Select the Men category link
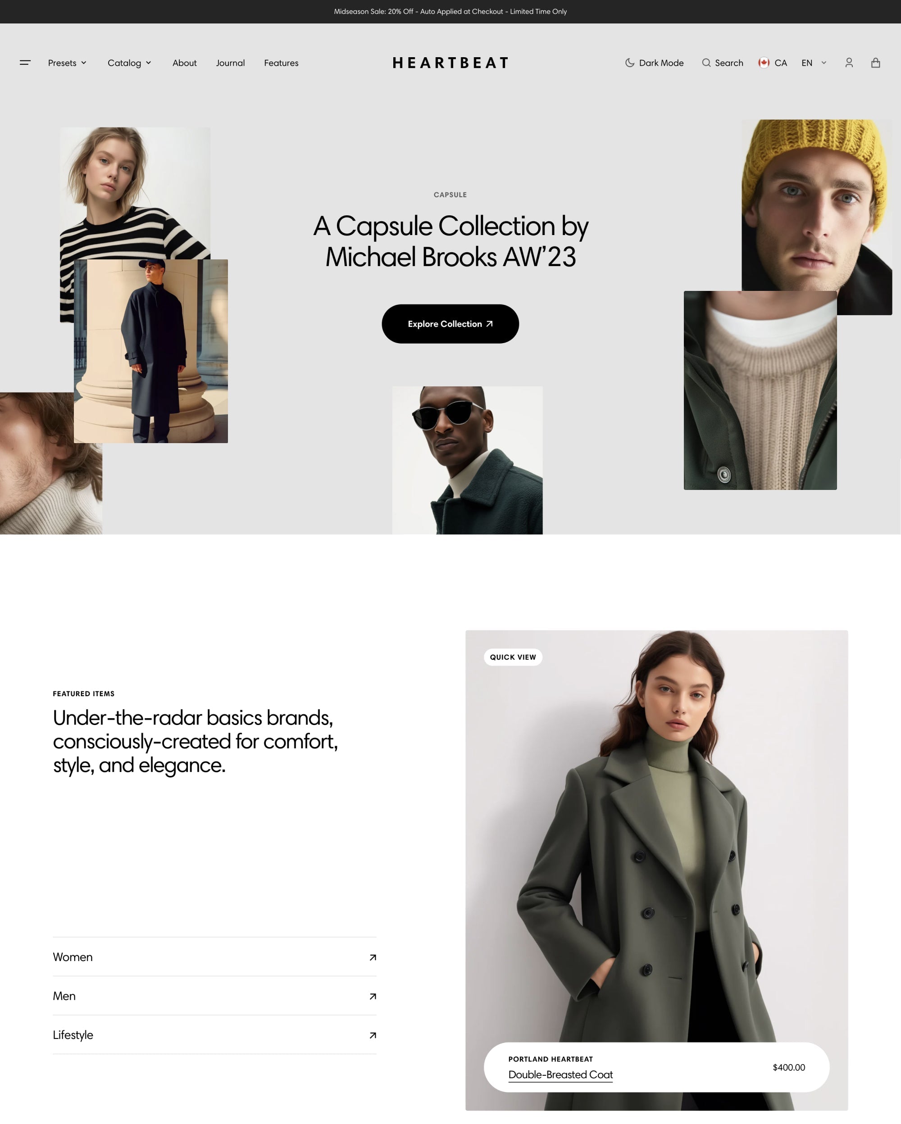 tap(64, 995)
